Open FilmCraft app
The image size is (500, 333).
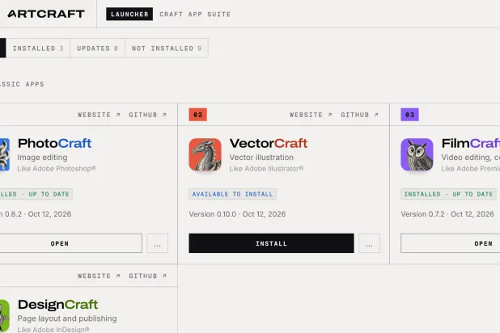[x=451, y=243]
